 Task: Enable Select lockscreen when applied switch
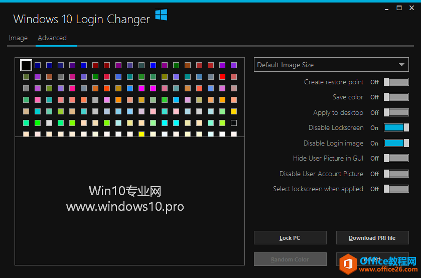[x=396, y=189]
